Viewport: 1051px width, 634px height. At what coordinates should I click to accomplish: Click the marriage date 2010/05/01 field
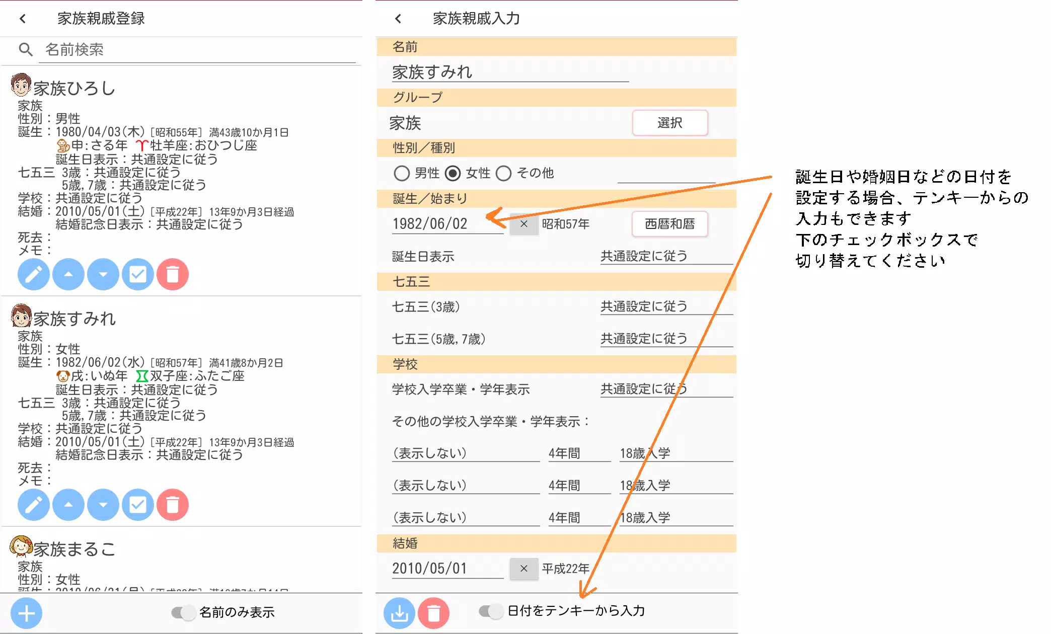[x=447, y=569]
